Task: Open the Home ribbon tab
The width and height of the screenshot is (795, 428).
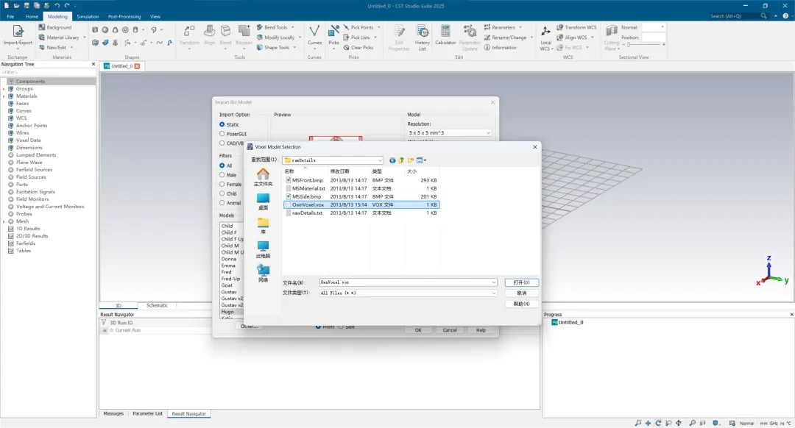Action: click(x=32, y=17)
